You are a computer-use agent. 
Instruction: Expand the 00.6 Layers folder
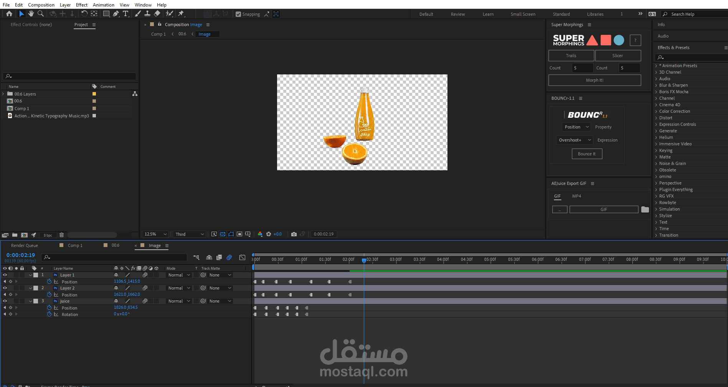pyautogui.click(x=3, y=94)
